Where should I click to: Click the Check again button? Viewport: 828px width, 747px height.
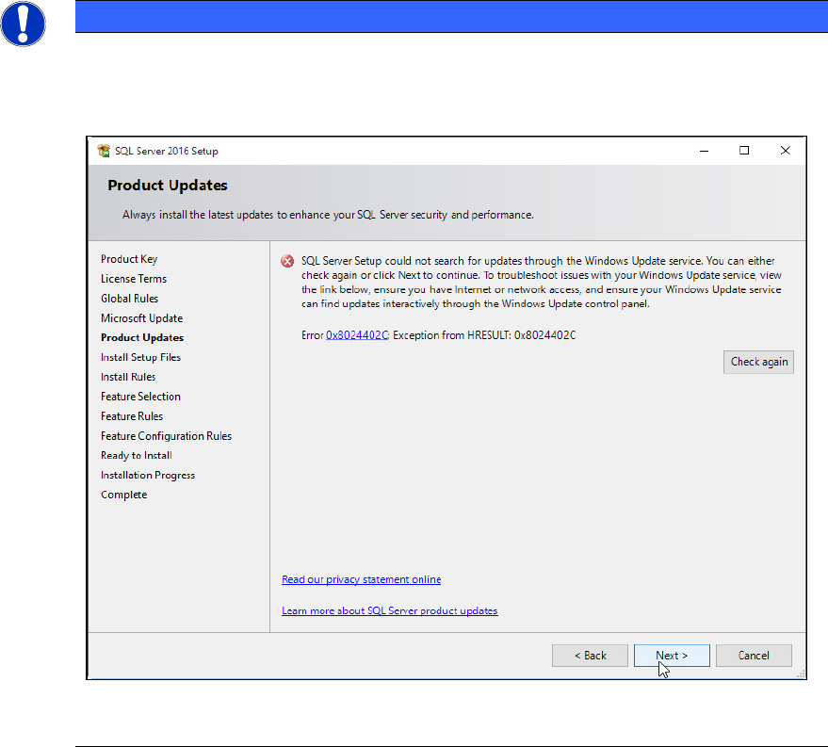tap(759, 362)
